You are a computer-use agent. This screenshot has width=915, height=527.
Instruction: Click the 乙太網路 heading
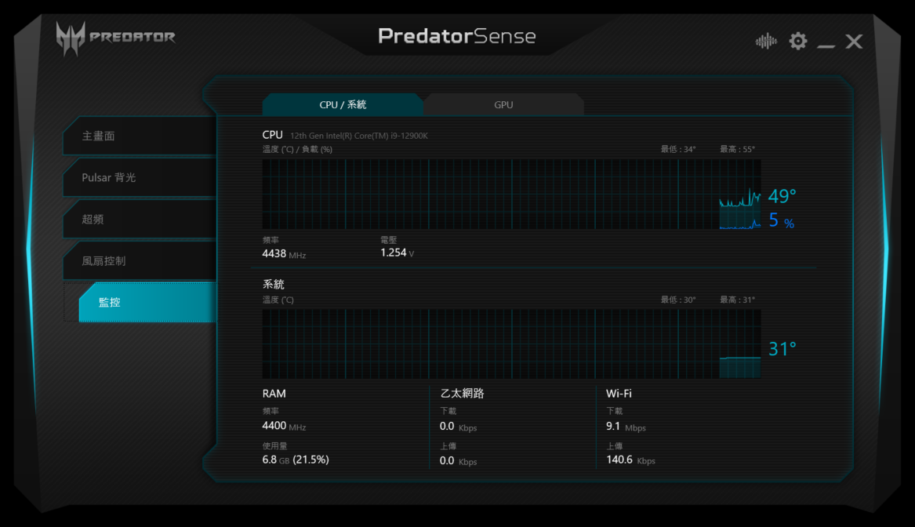point(462,394)
